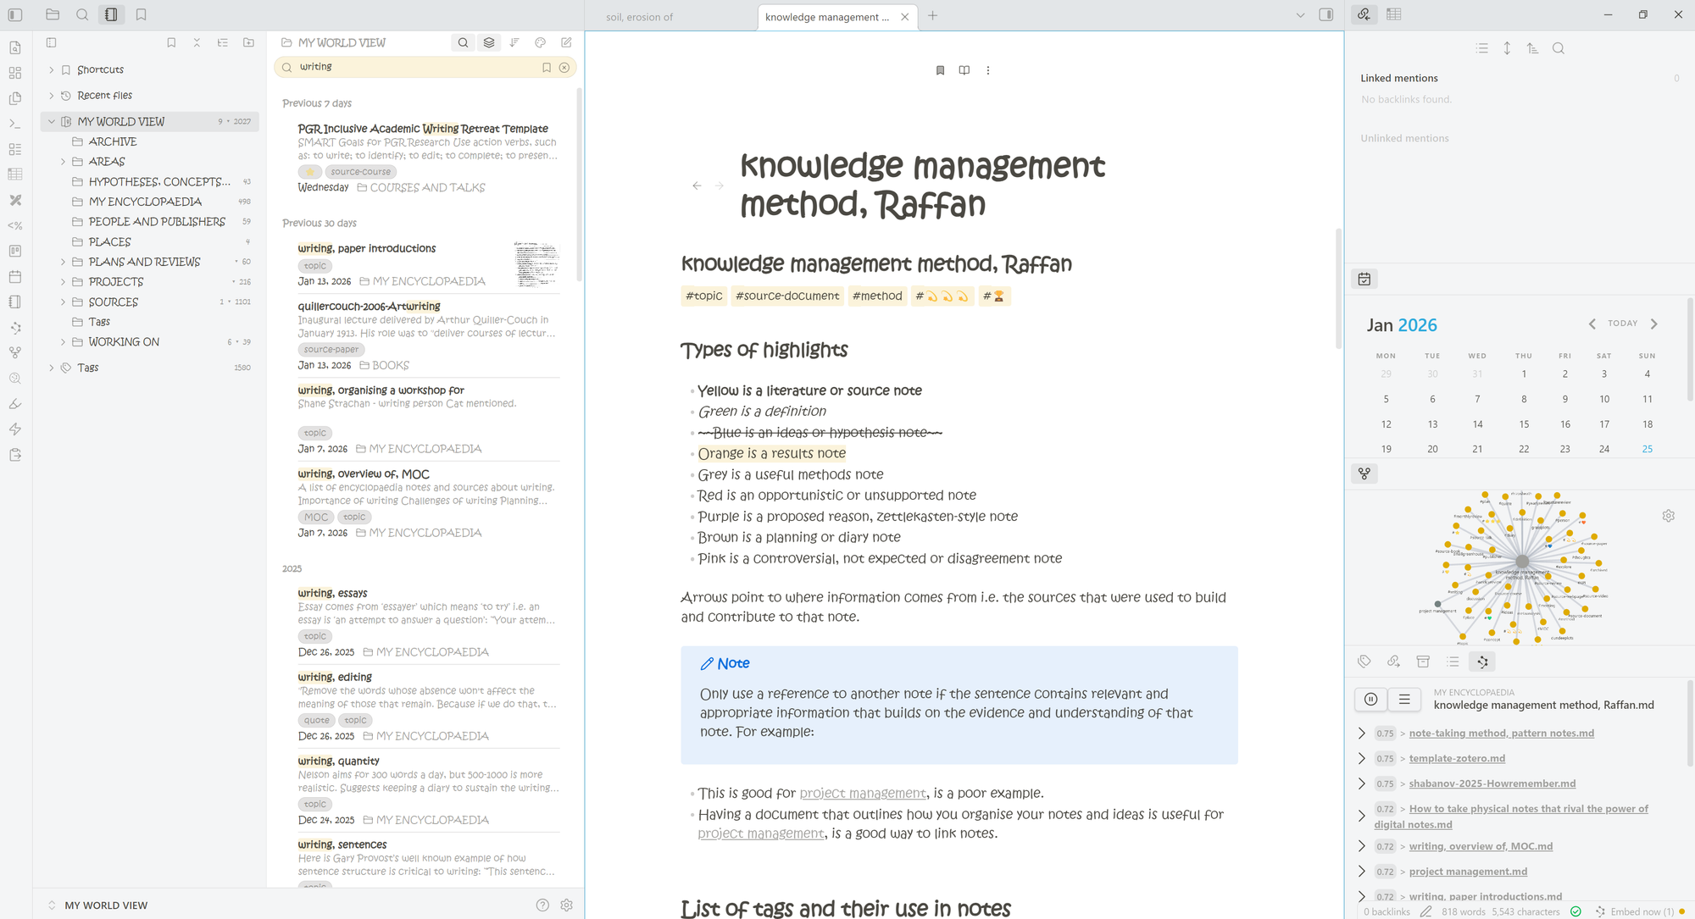
Task: Open the graph view ribbon icon
Action: point(14,353)
